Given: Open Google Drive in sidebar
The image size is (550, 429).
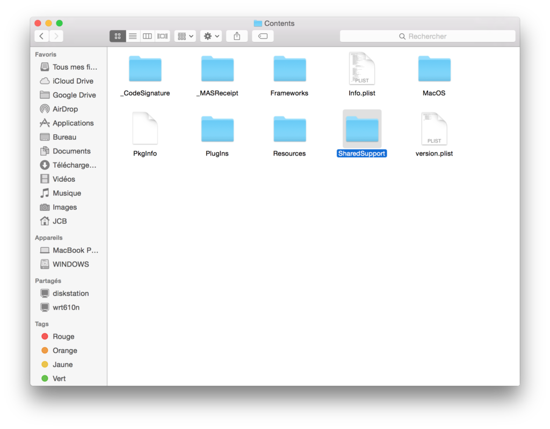Looking at the screenshot, I should point(69,95).
